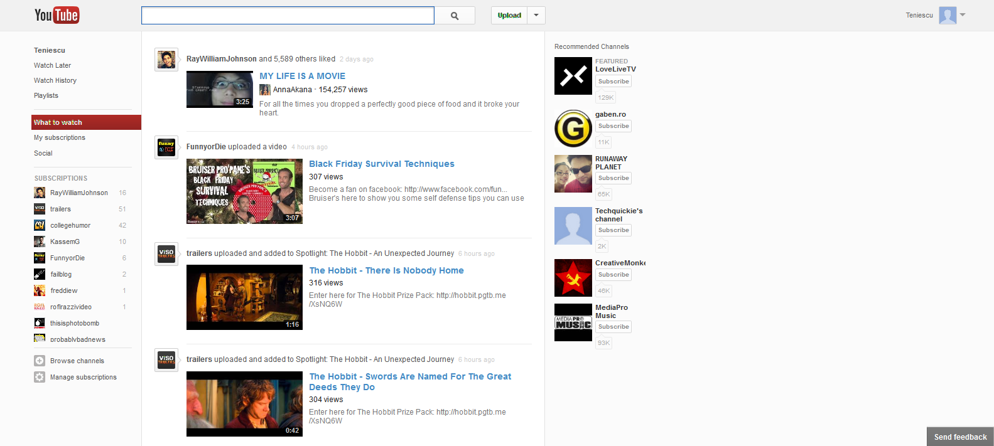
Task: Open My subscriptions in the sidebar
Action: click(x=60, y=137)
